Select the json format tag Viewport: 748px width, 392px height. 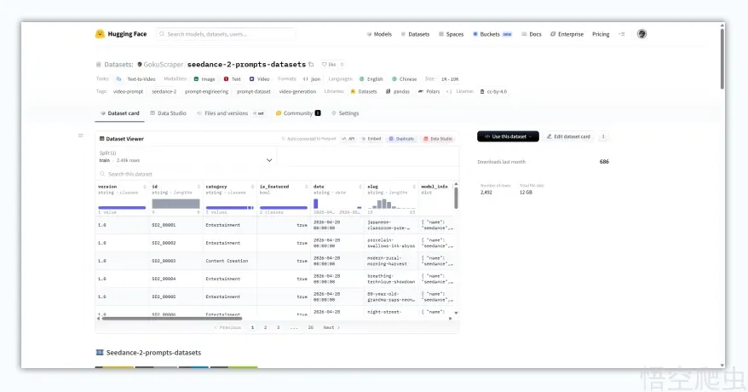click(x=312, y=79)
